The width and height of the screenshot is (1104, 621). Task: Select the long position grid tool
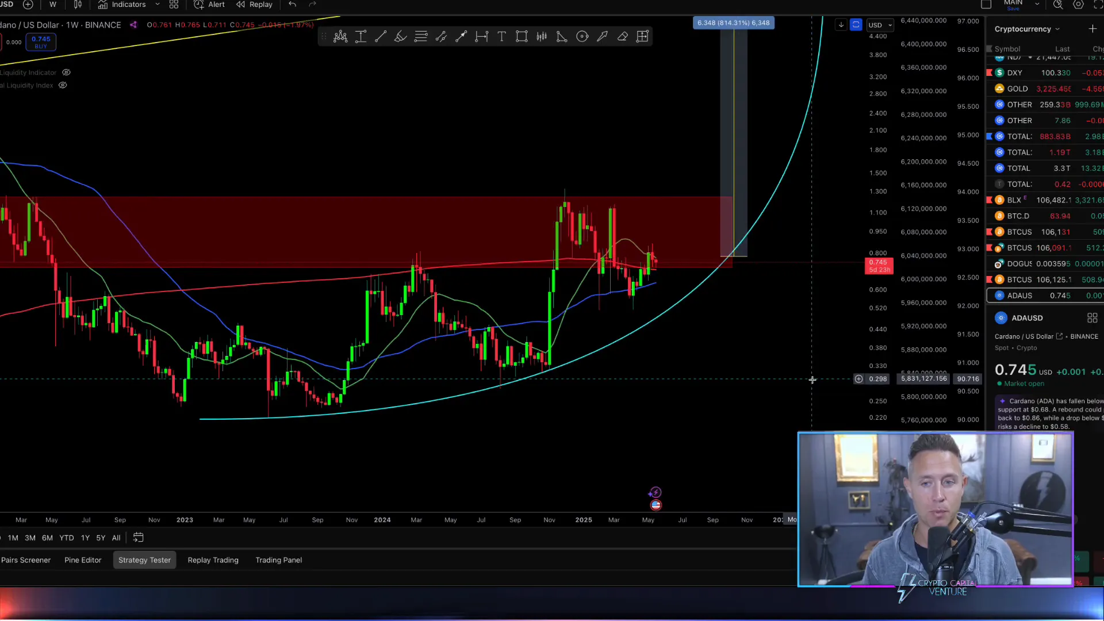click(643, 37)
